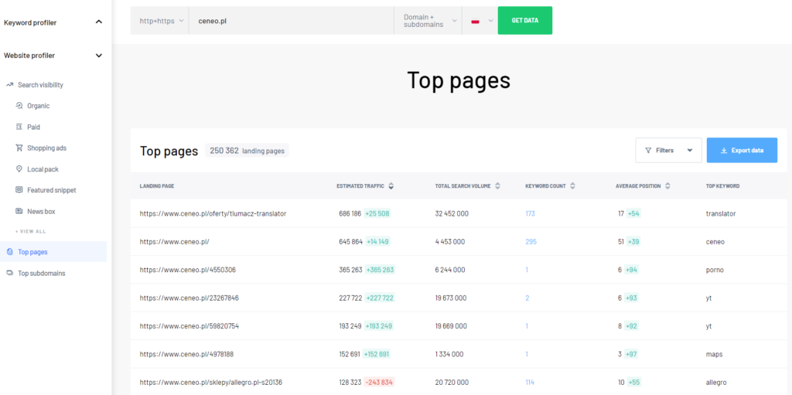The height and width of the screenshot is (395, 792).
Task: Click the Organic search icon
Action: (19, 106)
